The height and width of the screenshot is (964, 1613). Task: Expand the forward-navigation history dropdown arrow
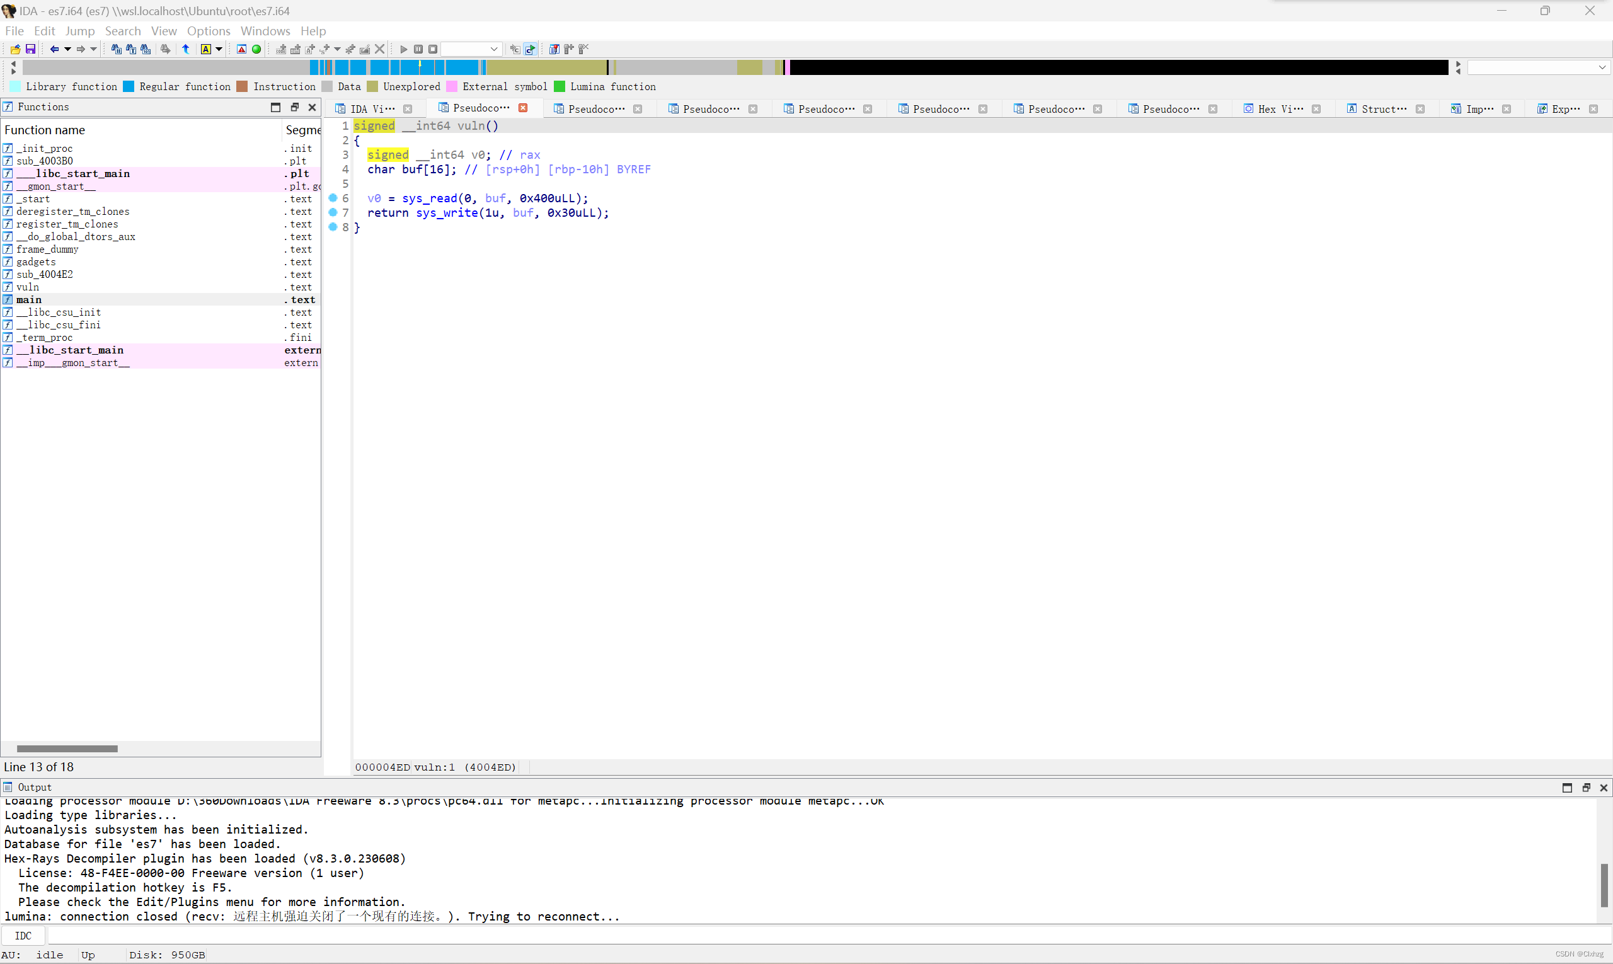93,49
